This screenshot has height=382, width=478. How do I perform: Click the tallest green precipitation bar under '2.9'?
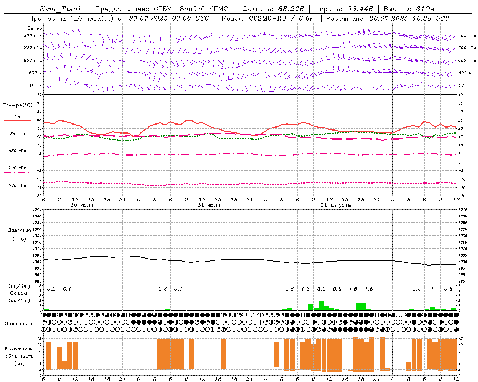point(321,306)
